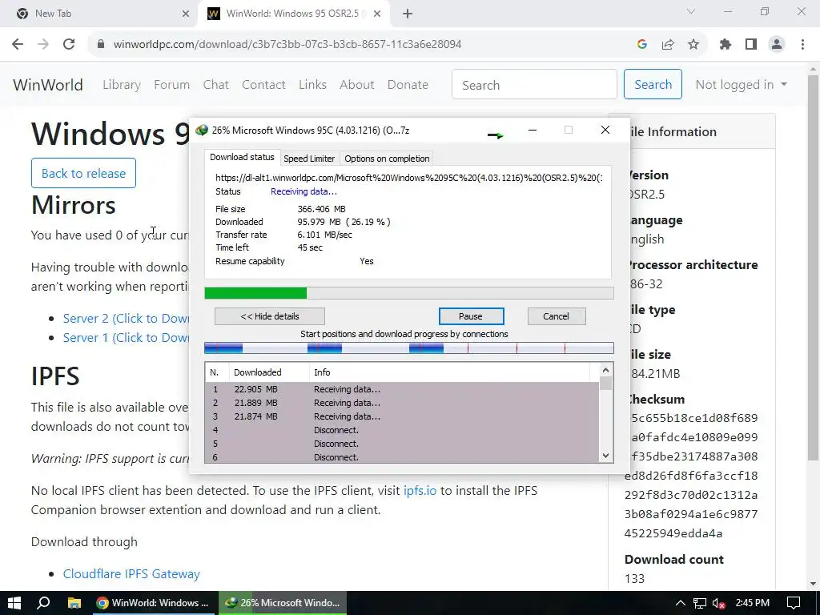Open a new browser tab with plus
The width and height of the screenshot is (820, 615).
[x=408, y=14]
